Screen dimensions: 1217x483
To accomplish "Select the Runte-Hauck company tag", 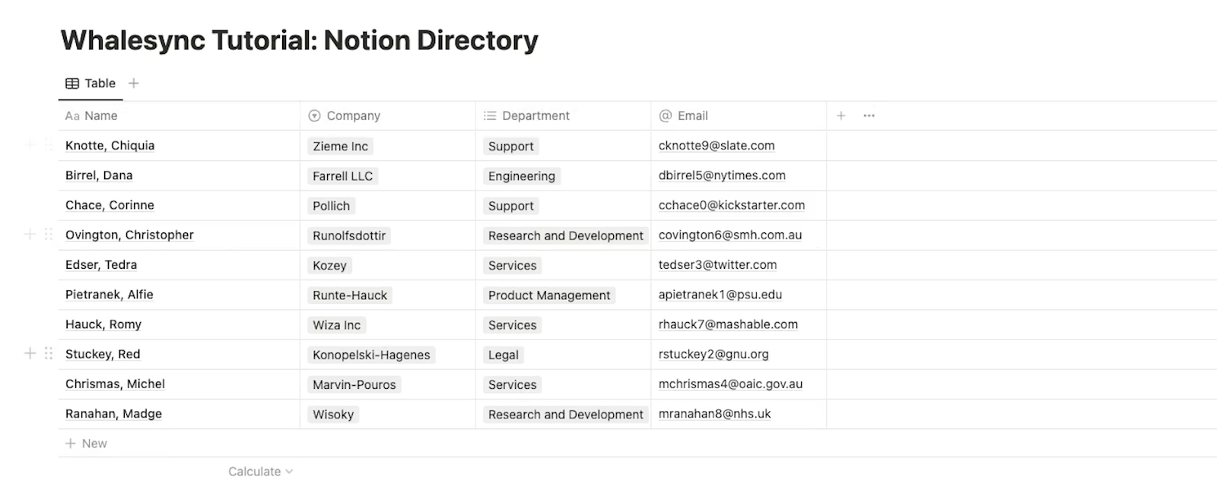I will pyautogui.click(x=350, y=295).
